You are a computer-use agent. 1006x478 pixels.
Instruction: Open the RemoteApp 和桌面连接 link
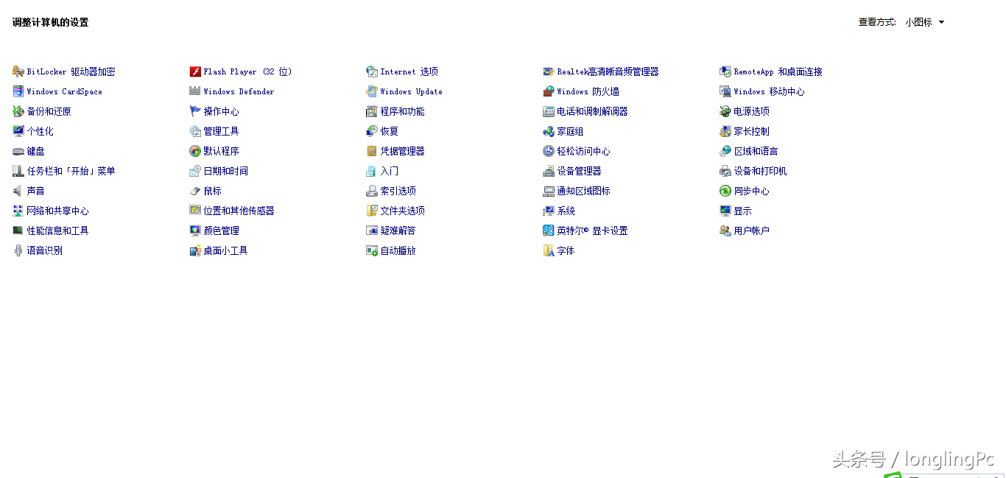[x=778, y=71]
